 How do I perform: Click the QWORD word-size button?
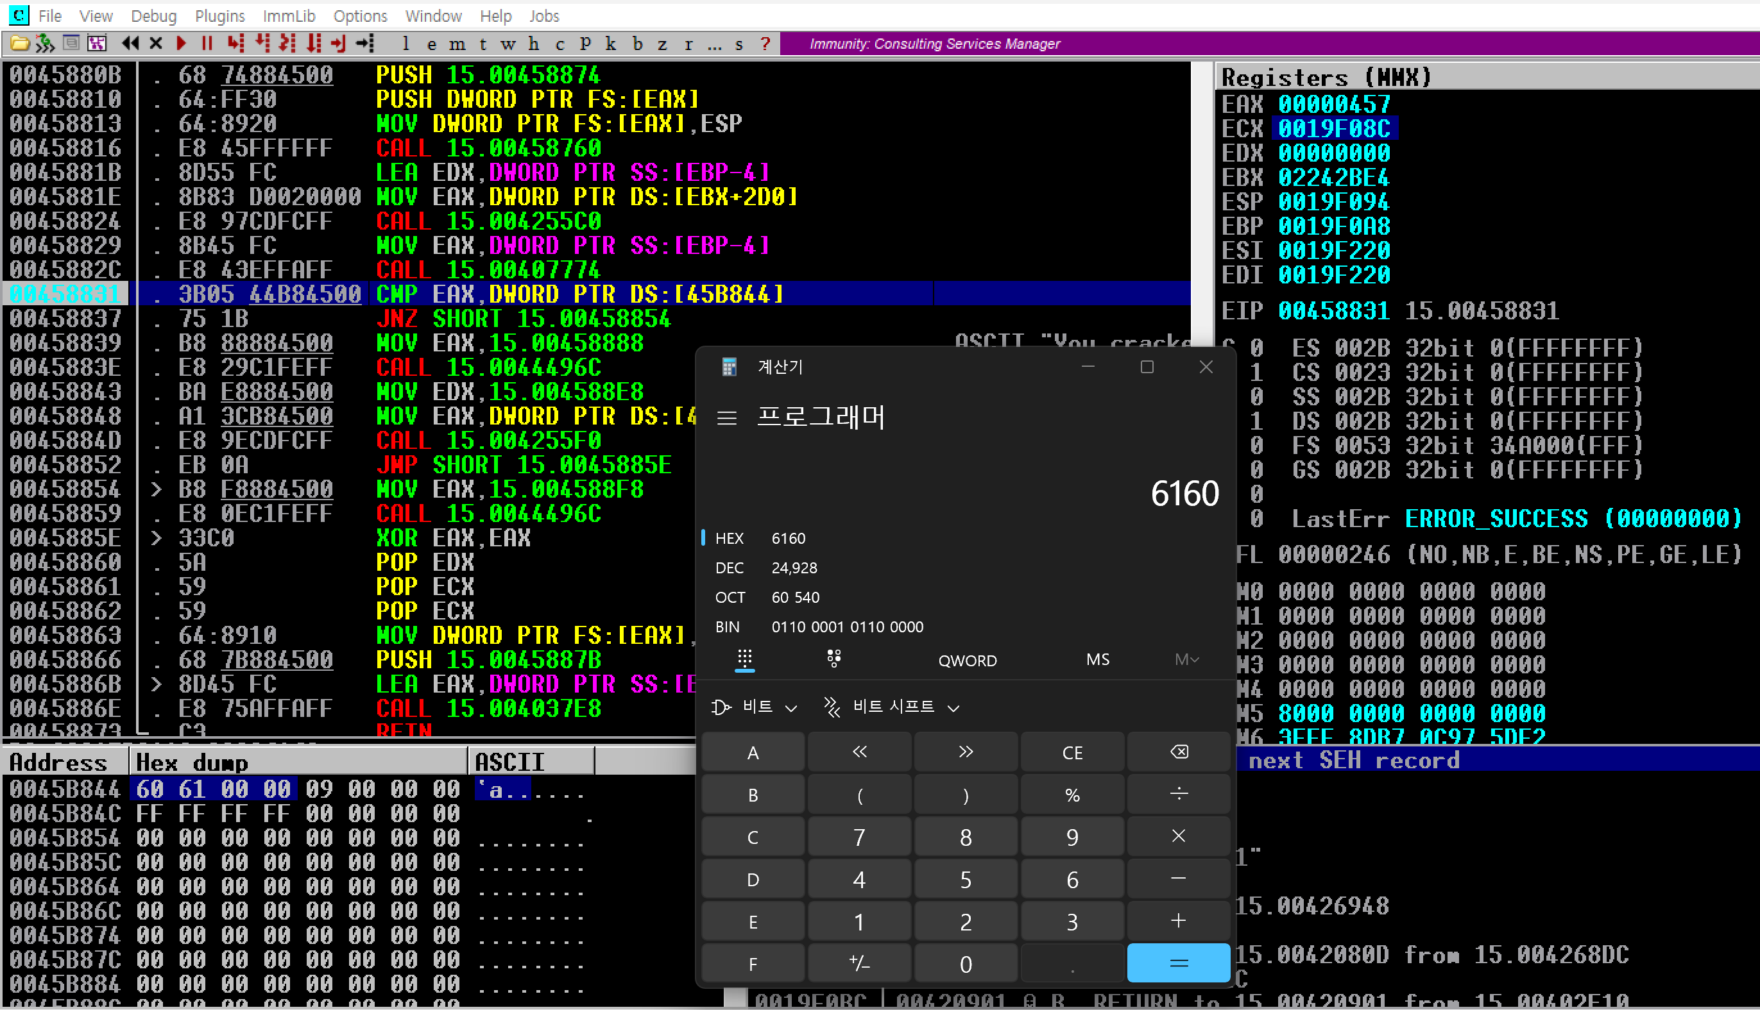coord(967,661)
